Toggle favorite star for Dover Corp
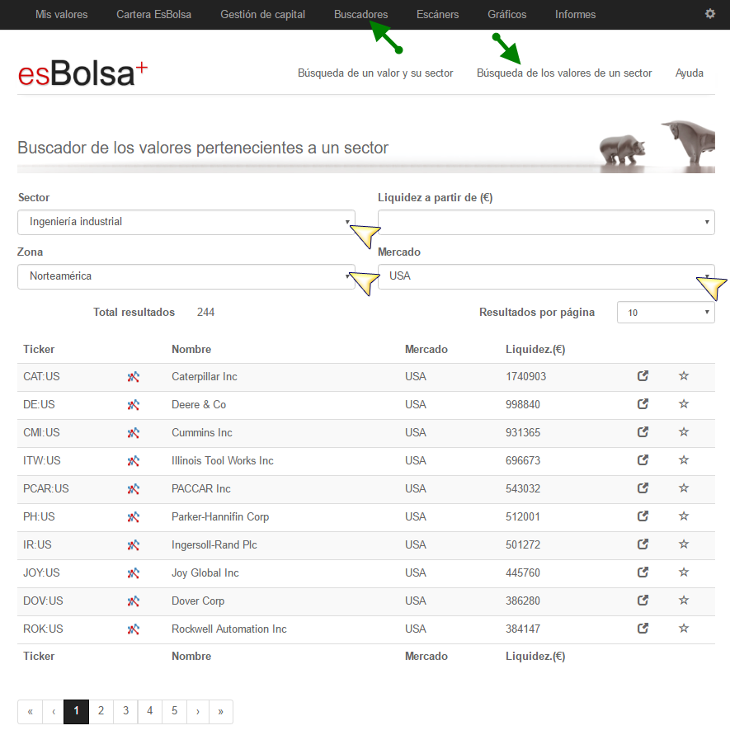The height and width of the screenshot is (735, 730). [x=684, y=600]
